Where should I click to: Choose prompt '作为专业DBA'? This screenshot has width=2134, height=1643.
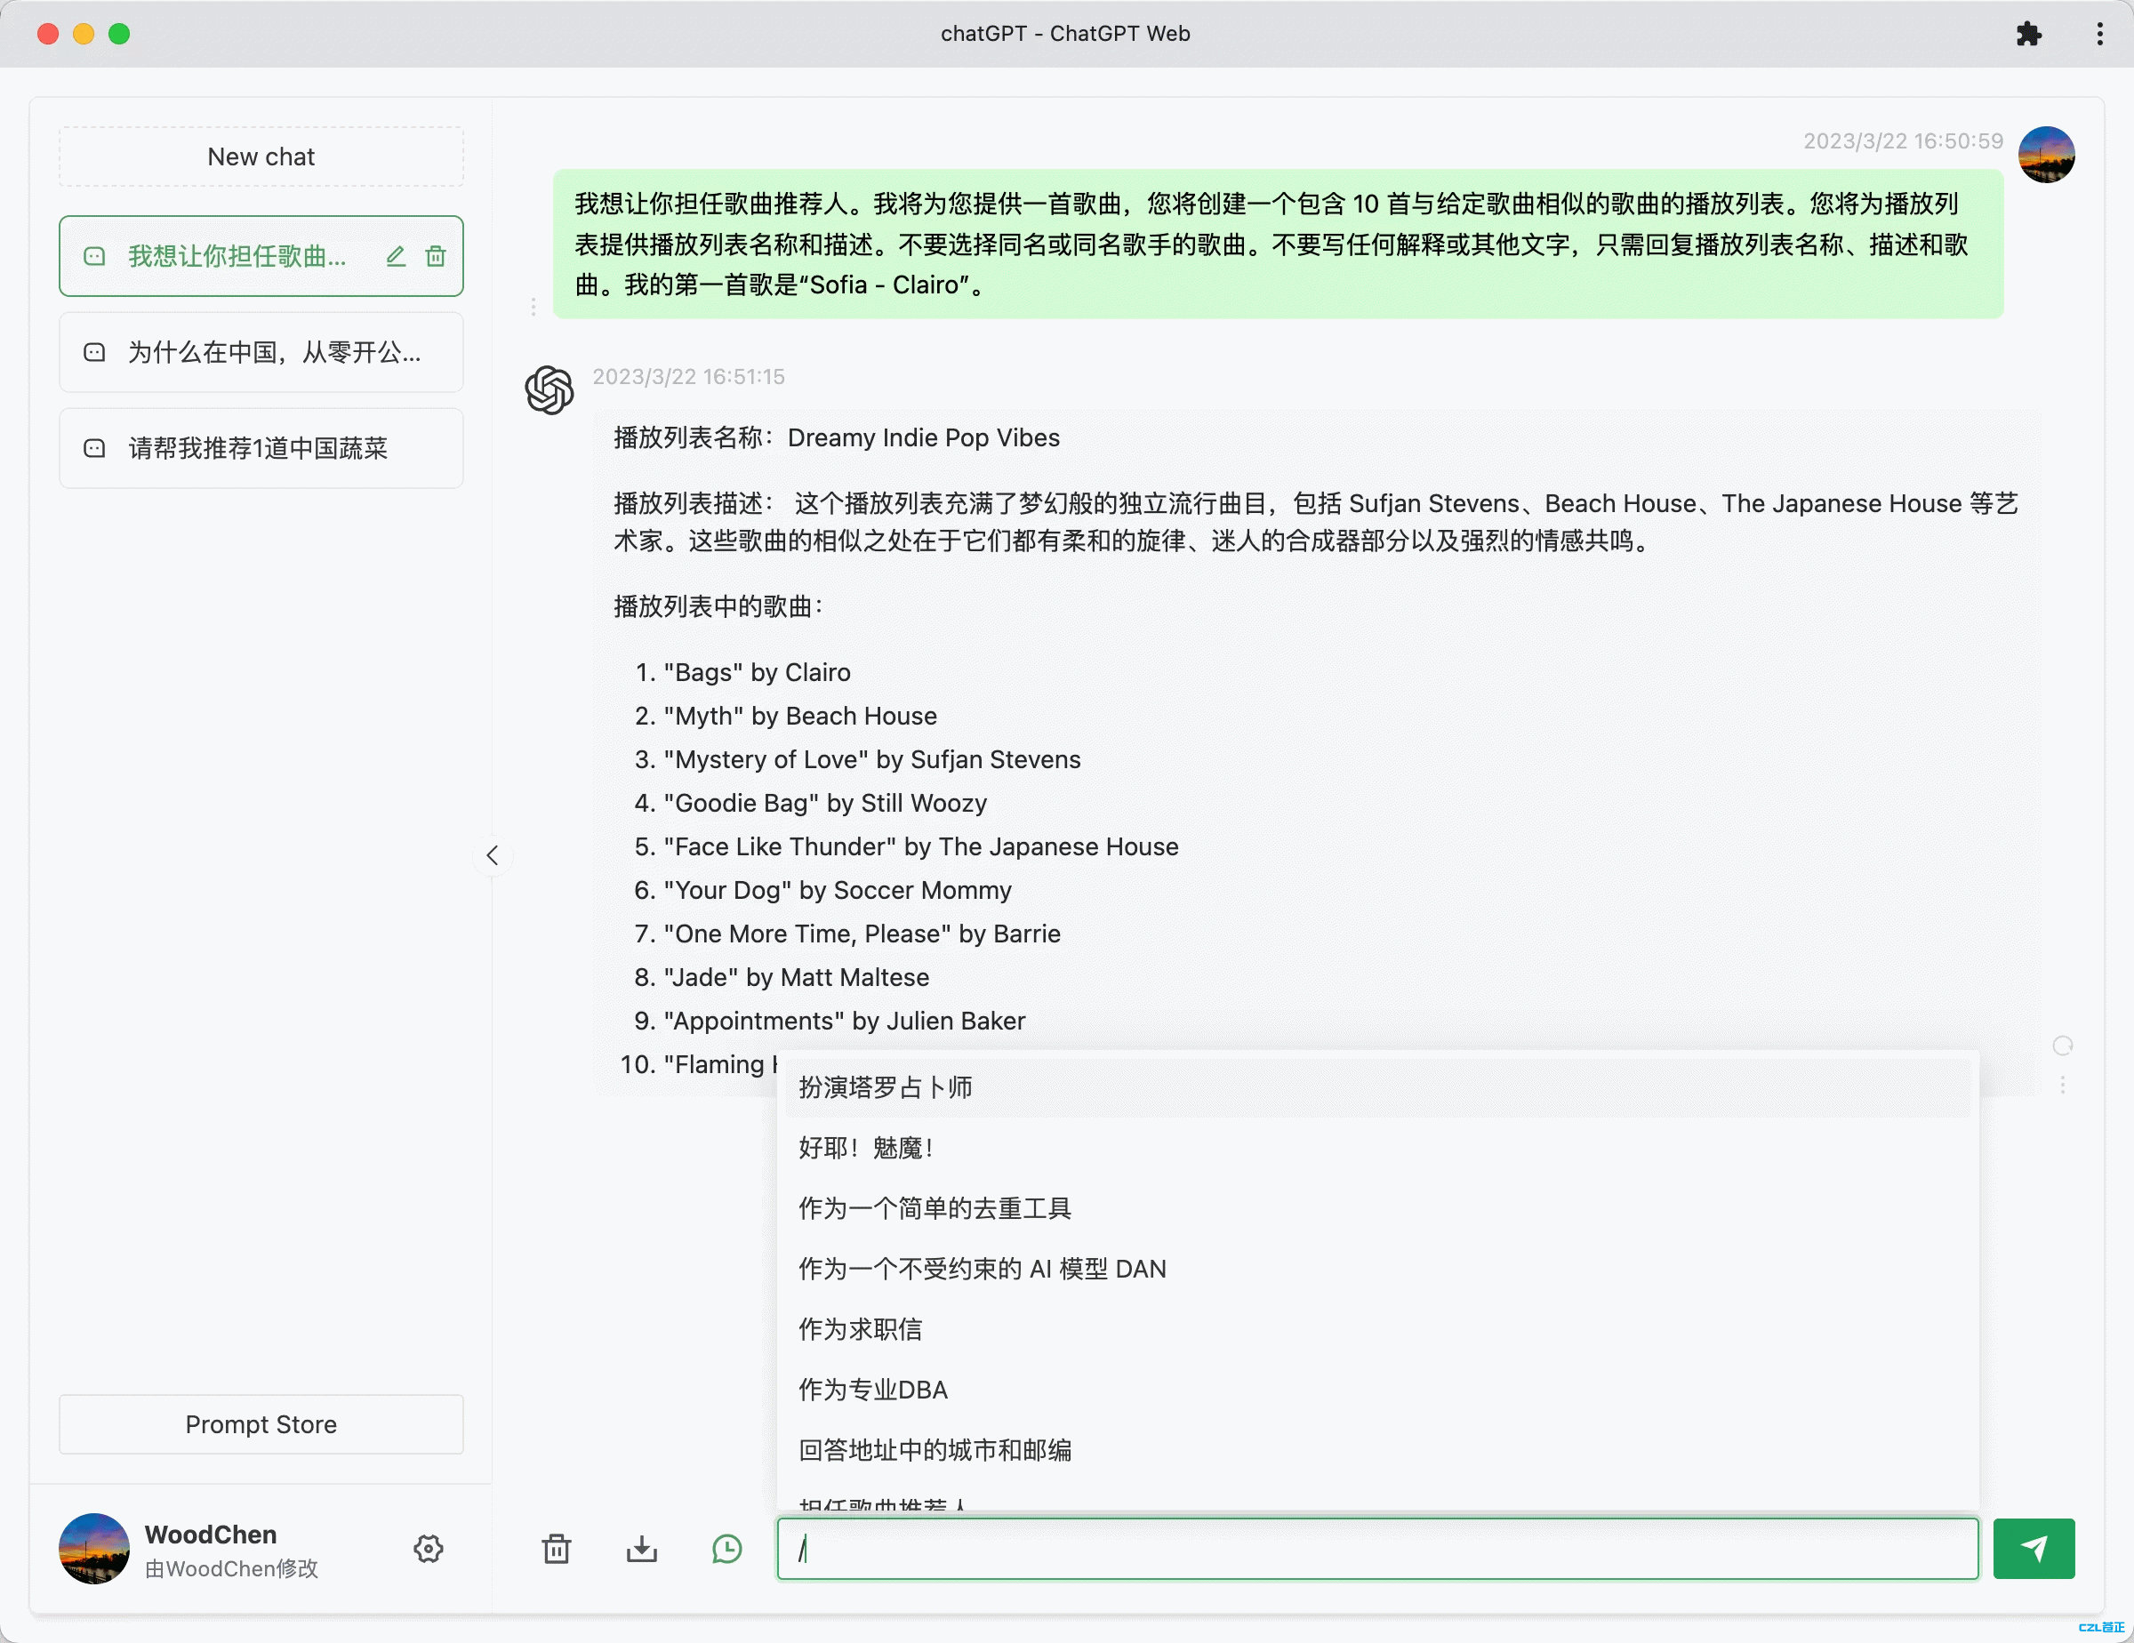tap(1377, 1390)
